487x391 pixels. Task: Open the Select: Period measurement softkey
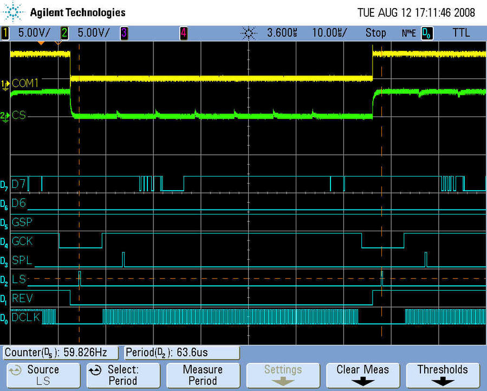[x=123, y=375]
